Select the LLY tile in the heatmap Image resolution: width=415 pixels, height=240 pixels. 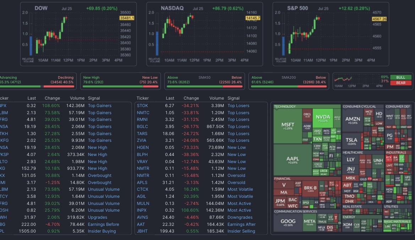(350, 160)
